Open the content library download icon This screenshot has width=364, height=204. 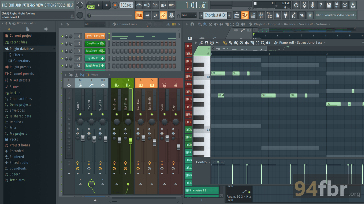coord(353,5)
